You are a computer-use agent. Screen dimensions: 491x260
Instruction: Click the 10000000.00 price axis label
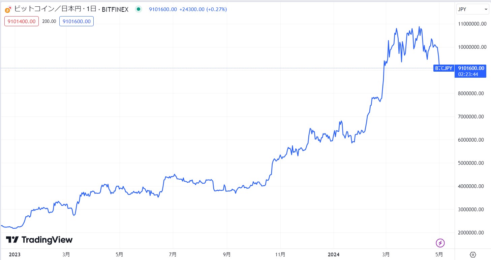point(472,47)
